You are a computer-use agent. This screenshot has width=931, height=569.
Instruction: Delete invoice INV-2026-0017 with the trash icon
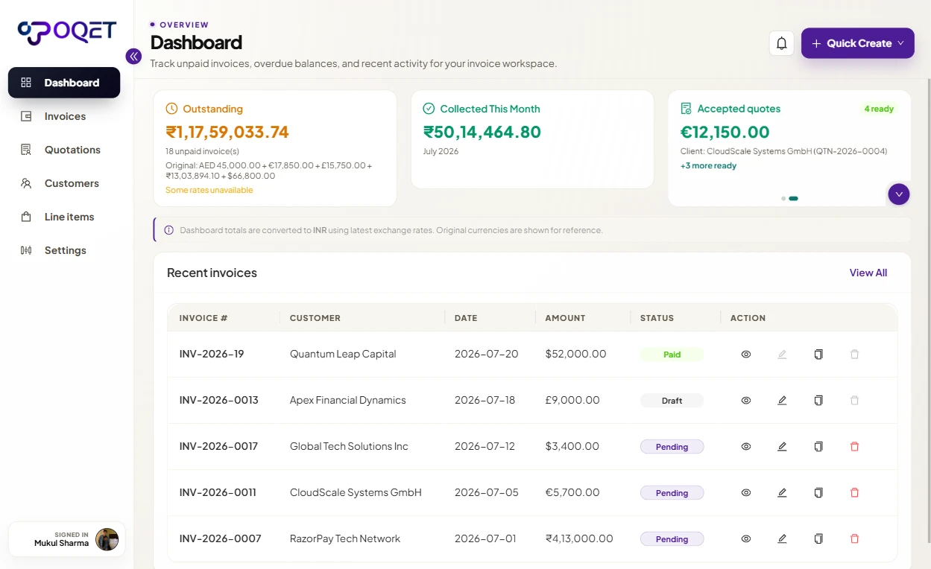point(854,447)
